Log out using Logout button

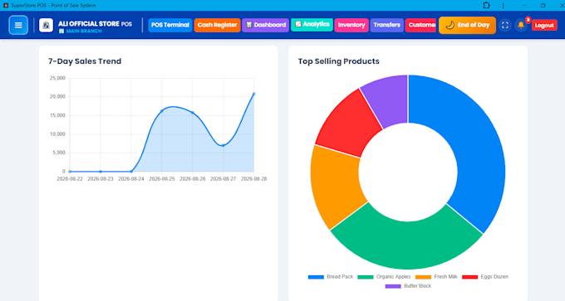(x=544, y=25)
